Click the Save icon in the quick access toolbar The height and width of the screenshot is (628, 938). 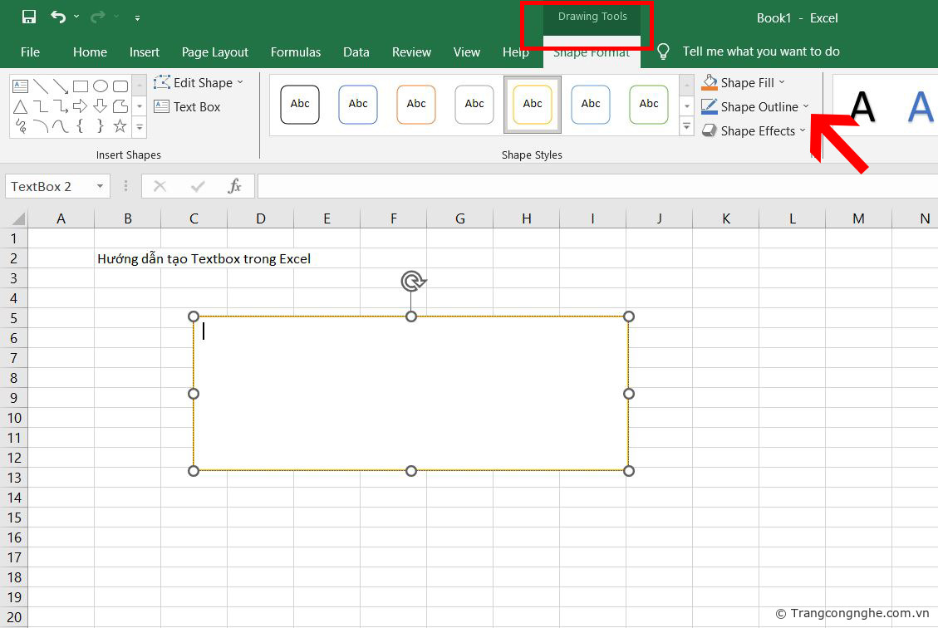[29, 17]
